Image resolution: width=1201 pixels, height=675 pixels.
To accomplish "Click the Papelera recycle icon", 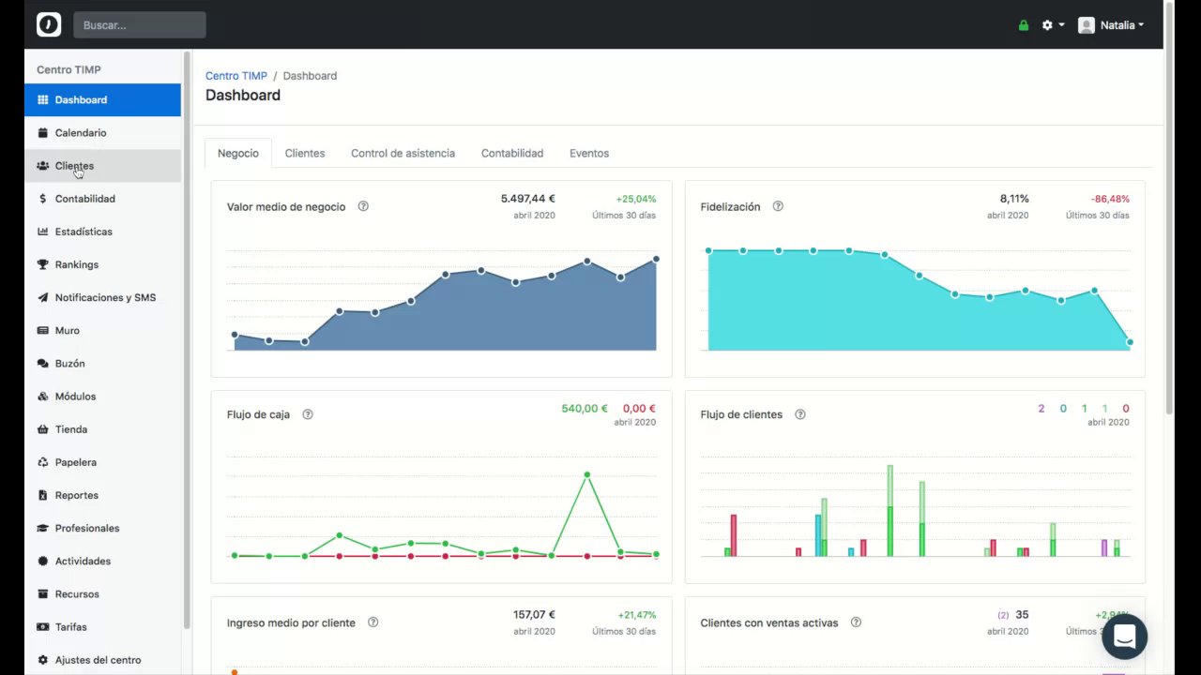I will [x=43, y=462].
